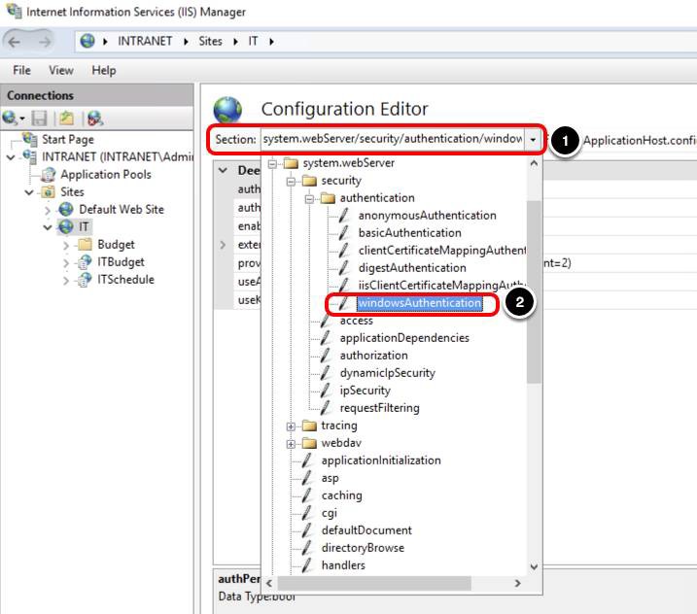Screen dimensions: 697x614
Task: Expand the ITSchedule node
Action: (x=66, y=281)
